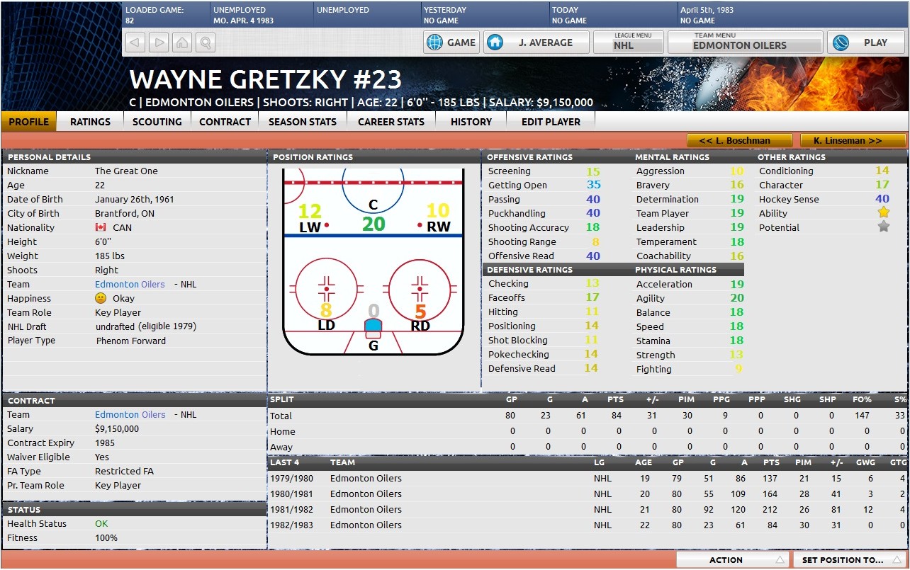The height and width of the screenshot is (570, 910).
Task: Click the back navigation arrow icon
Action: (136, 42)
